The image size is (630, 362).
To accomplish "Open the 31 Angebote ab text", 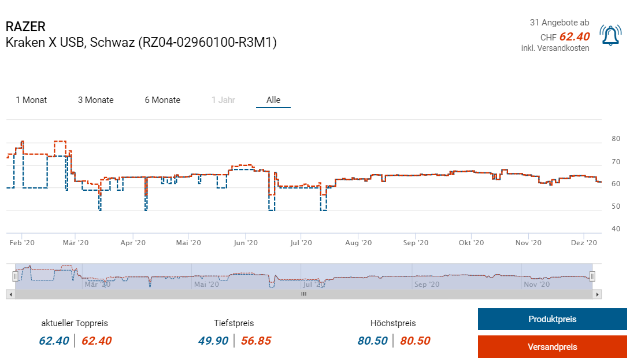I will tap(559, 23).
